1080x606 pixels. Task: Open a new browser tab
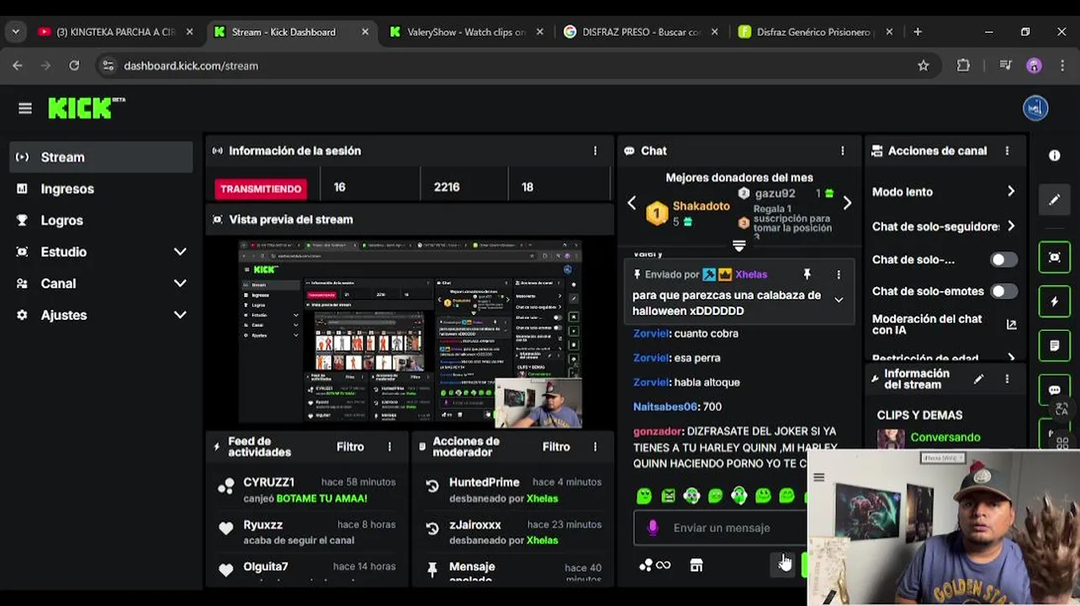point(918,32)
